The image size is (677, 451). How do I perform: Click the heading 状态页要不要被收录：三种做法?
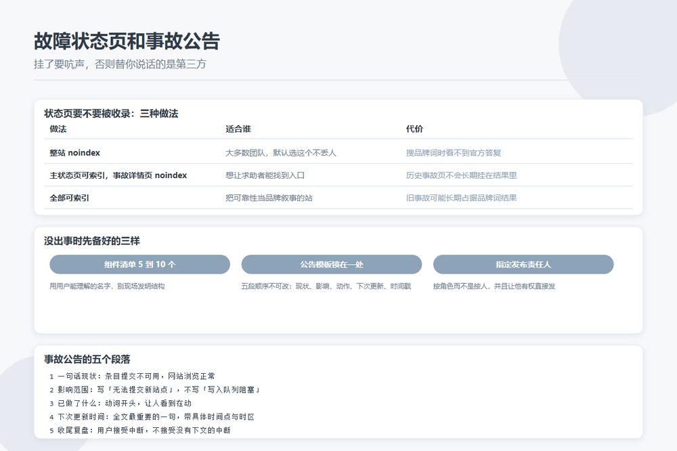(x=111, y=114)
